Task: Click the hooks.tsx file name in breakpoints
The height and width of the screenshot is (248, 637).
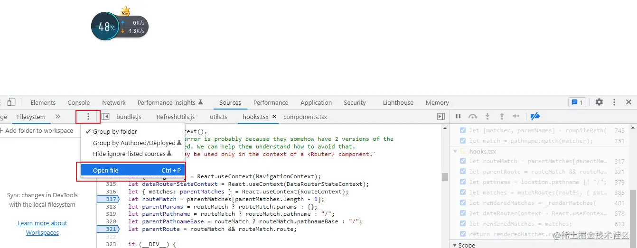Action: pos(482,151)
